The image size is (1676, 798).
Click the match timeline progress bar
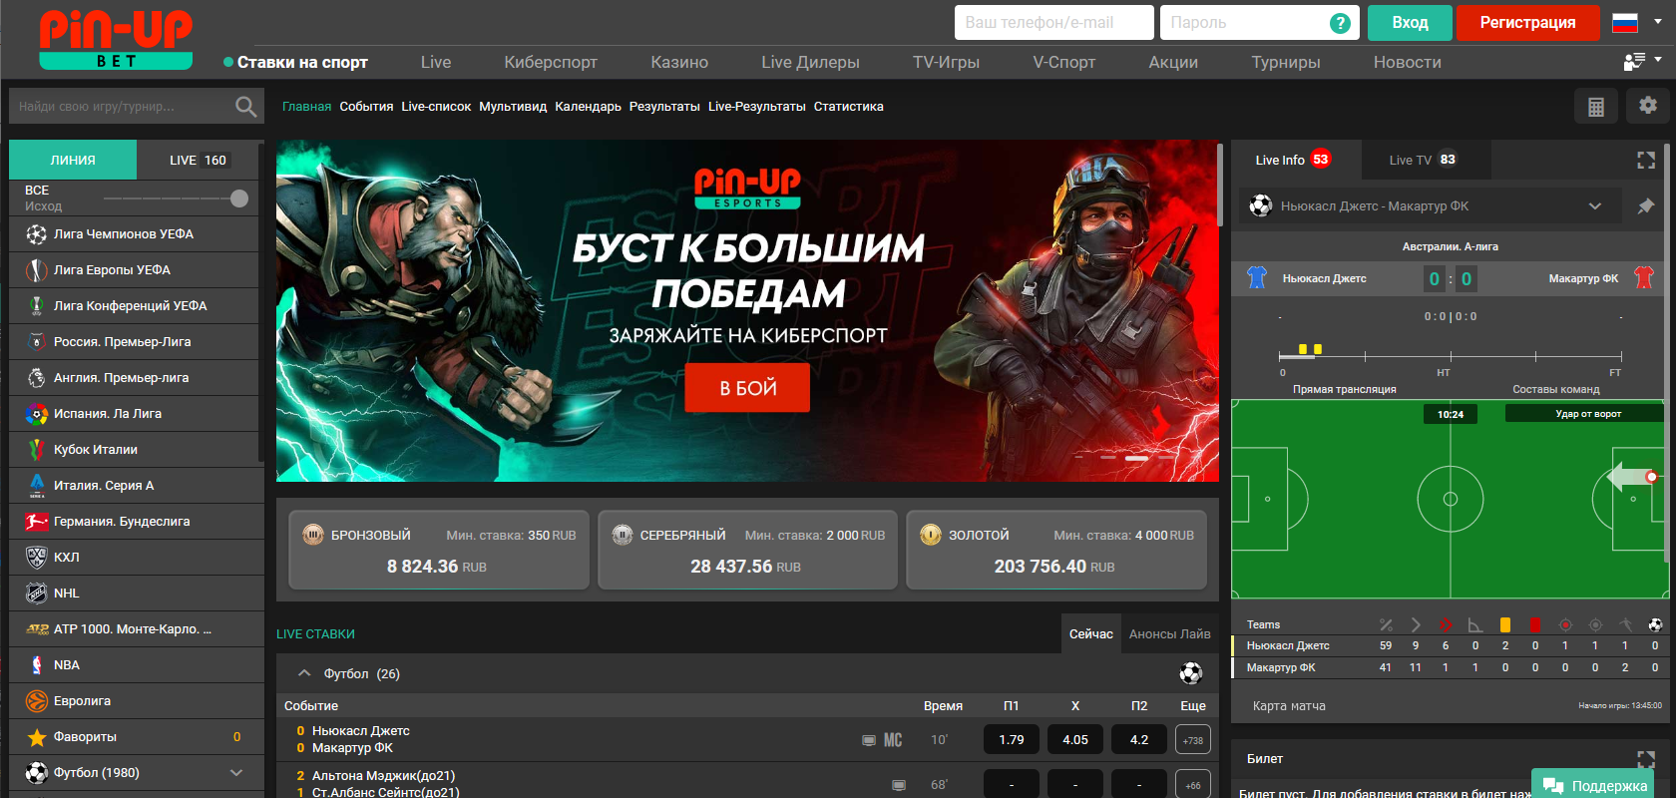(x=1451, y=355)
